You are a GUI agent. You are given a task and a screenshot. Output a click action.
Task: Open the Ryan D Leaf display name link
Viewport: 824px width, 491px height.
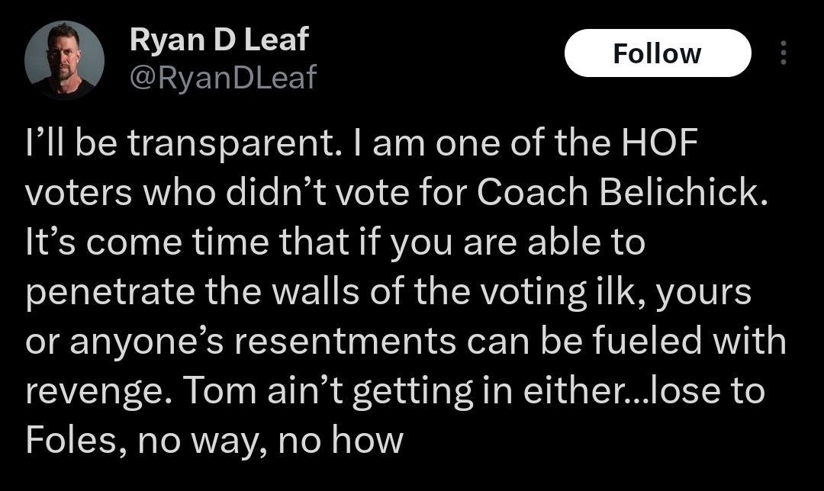(219, 40)
